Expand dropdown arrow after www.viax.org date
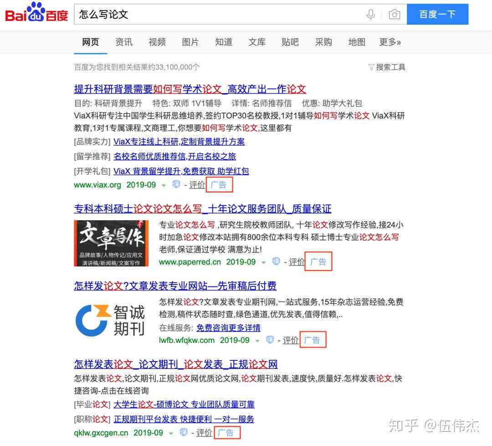Screen dimensions: 492x446 (164, 185)
